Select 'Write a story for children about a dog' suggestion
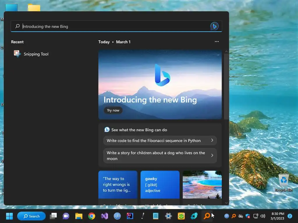The width and height of the screenshot is (298, 223). click(x=160, y=156)
